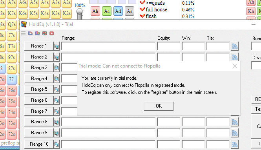The width and height of the screenshot is (261, 150).
Task: Click the copy/paste icon next to Range 5
Action: tap(57, 90)
